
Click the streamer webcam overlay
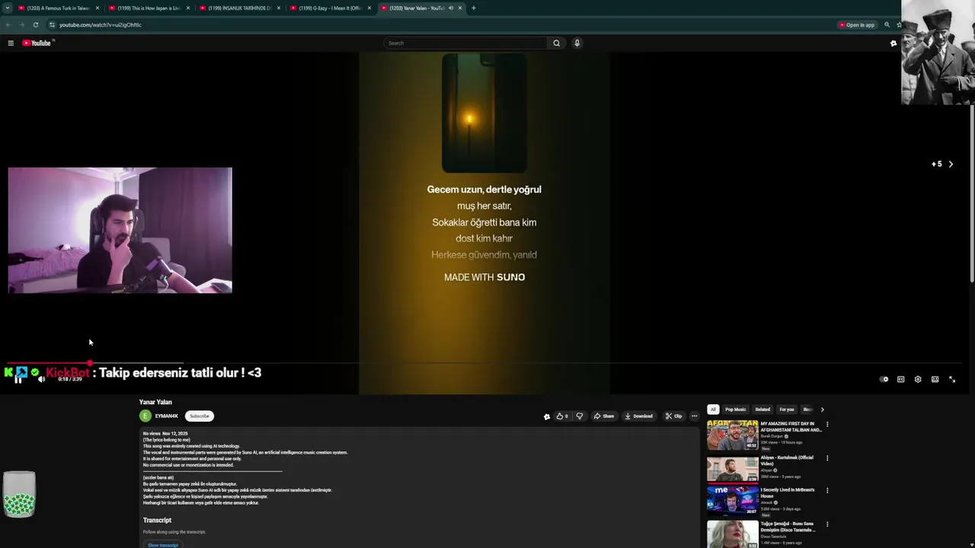[x=120, y=230]
